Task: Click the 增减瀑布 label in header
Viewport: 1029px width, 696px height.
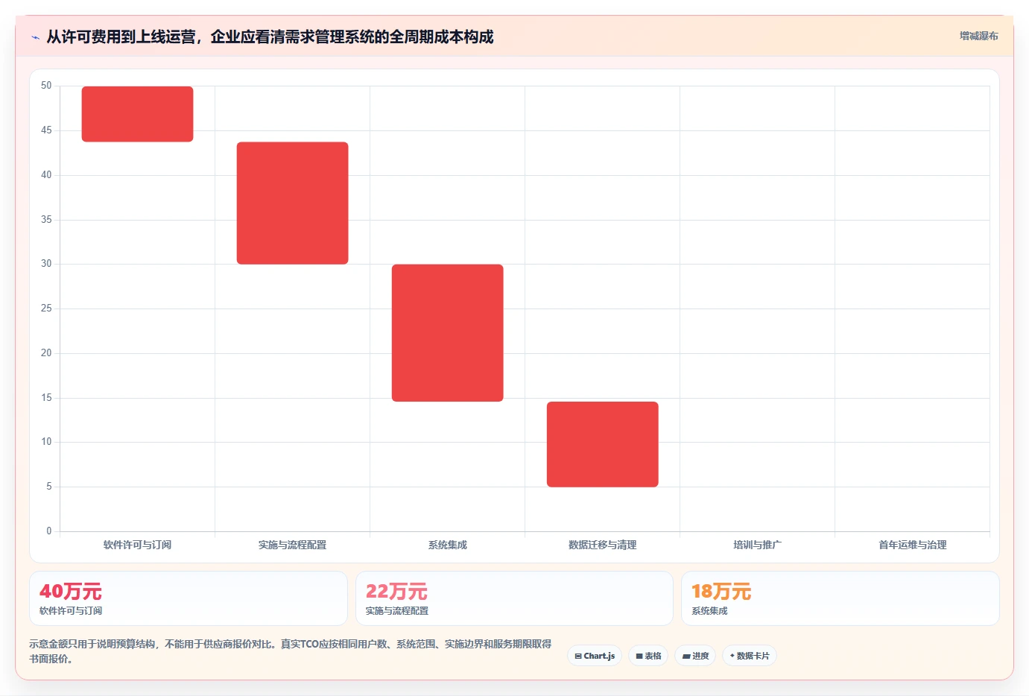Action: (978, 36)
